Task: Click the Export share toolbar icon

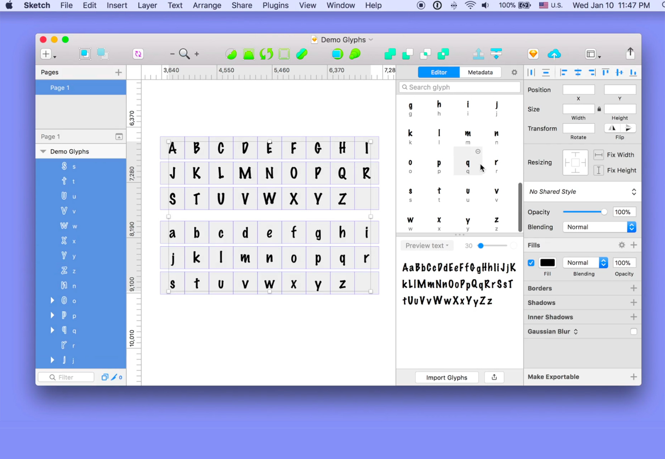Action: [x=630, y=53]
